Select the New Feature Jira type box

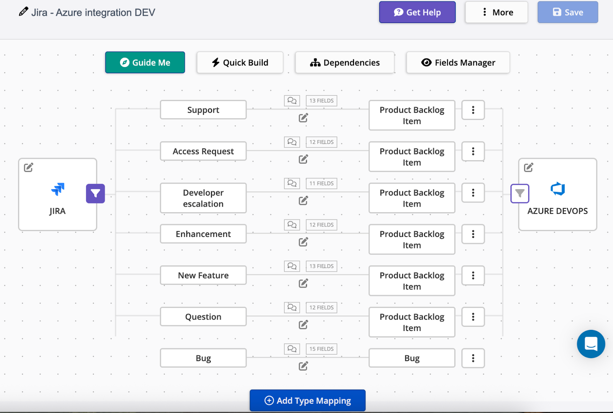tap(203, 275)
